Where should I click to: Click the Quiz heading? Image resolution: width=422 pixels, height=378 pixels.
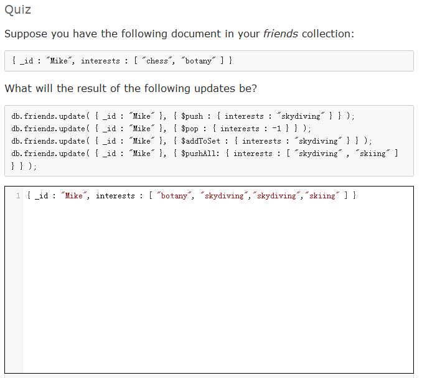pos(17,10)
